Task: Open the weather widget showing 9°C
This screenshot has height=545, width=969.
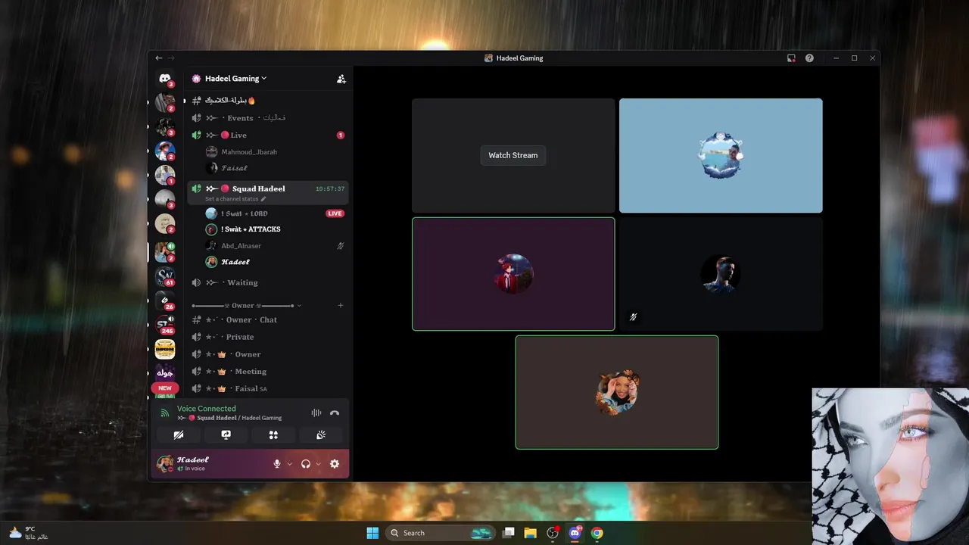Action: (x=28, y=533)
